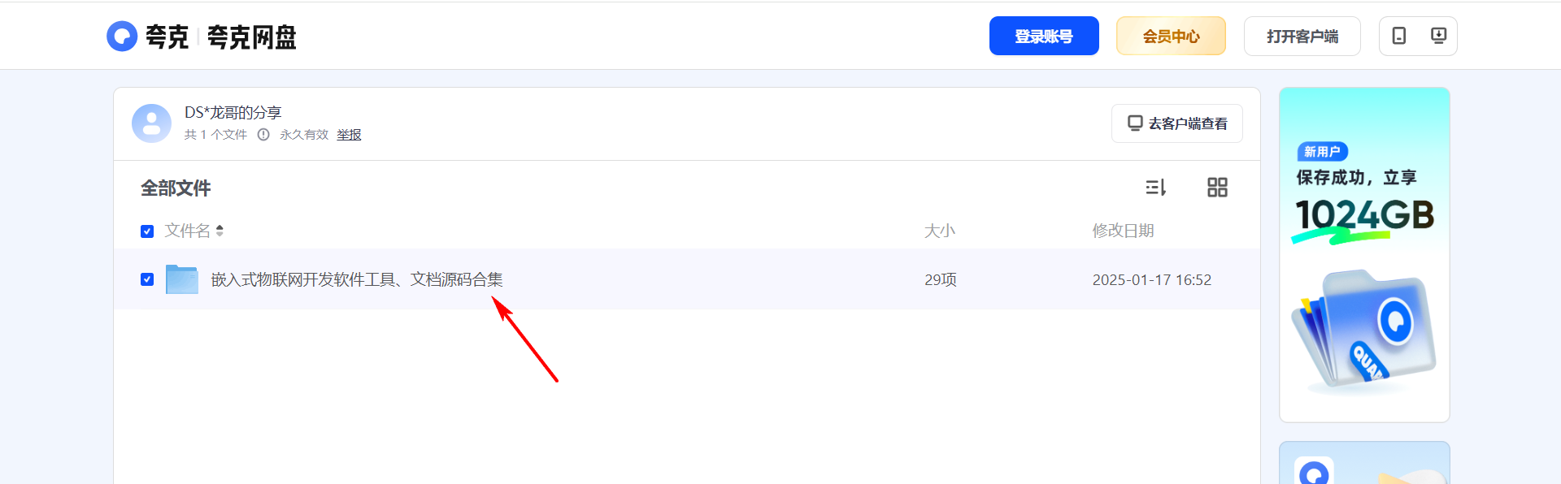This screenshot has height=484, width=1561.
Task: Open the 嵌入式物联网开发软件工具 folder name
Action: pos(357,279)
